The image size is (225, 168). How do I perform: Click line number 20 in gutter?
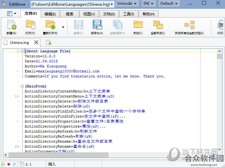coord(17,147)
